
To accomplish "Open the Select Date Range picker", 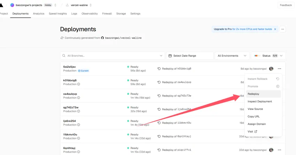I will click(x=190, y=56).
